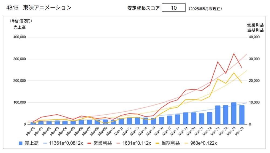
Task: Click the Mar-22 sales bar
Action: tap(210, 118)
